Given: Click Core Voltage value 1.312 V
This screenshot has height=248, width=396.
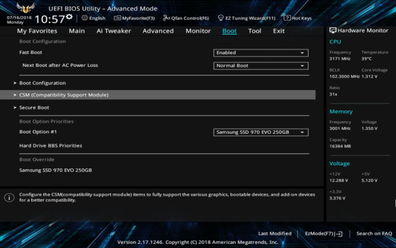Looking at the screenshot, I should pos(369,76).
